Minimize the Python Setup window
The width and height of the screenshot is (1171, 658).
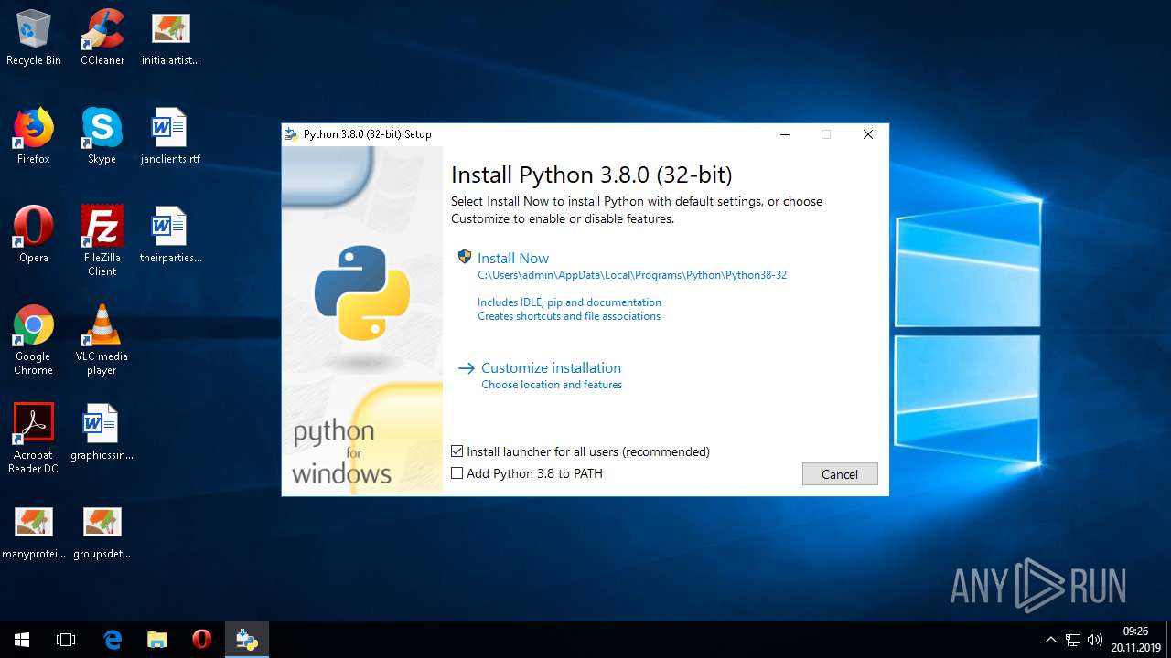click(784, 134)
